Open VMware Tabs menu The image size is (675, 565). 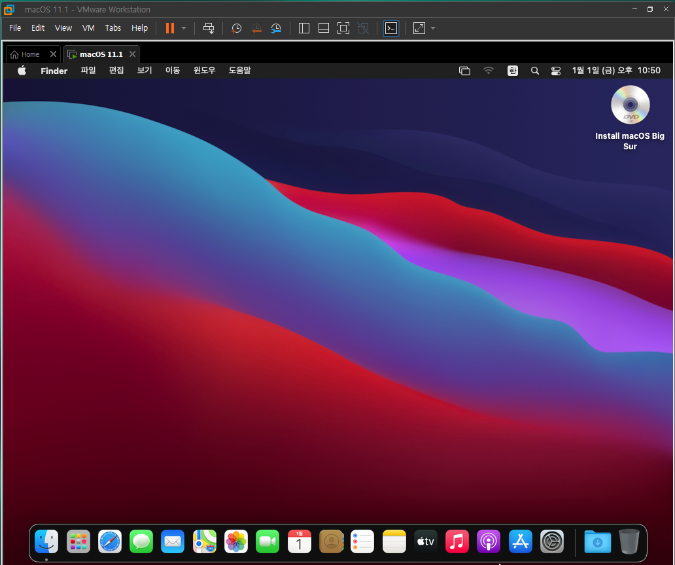click(x=113, y=28)
